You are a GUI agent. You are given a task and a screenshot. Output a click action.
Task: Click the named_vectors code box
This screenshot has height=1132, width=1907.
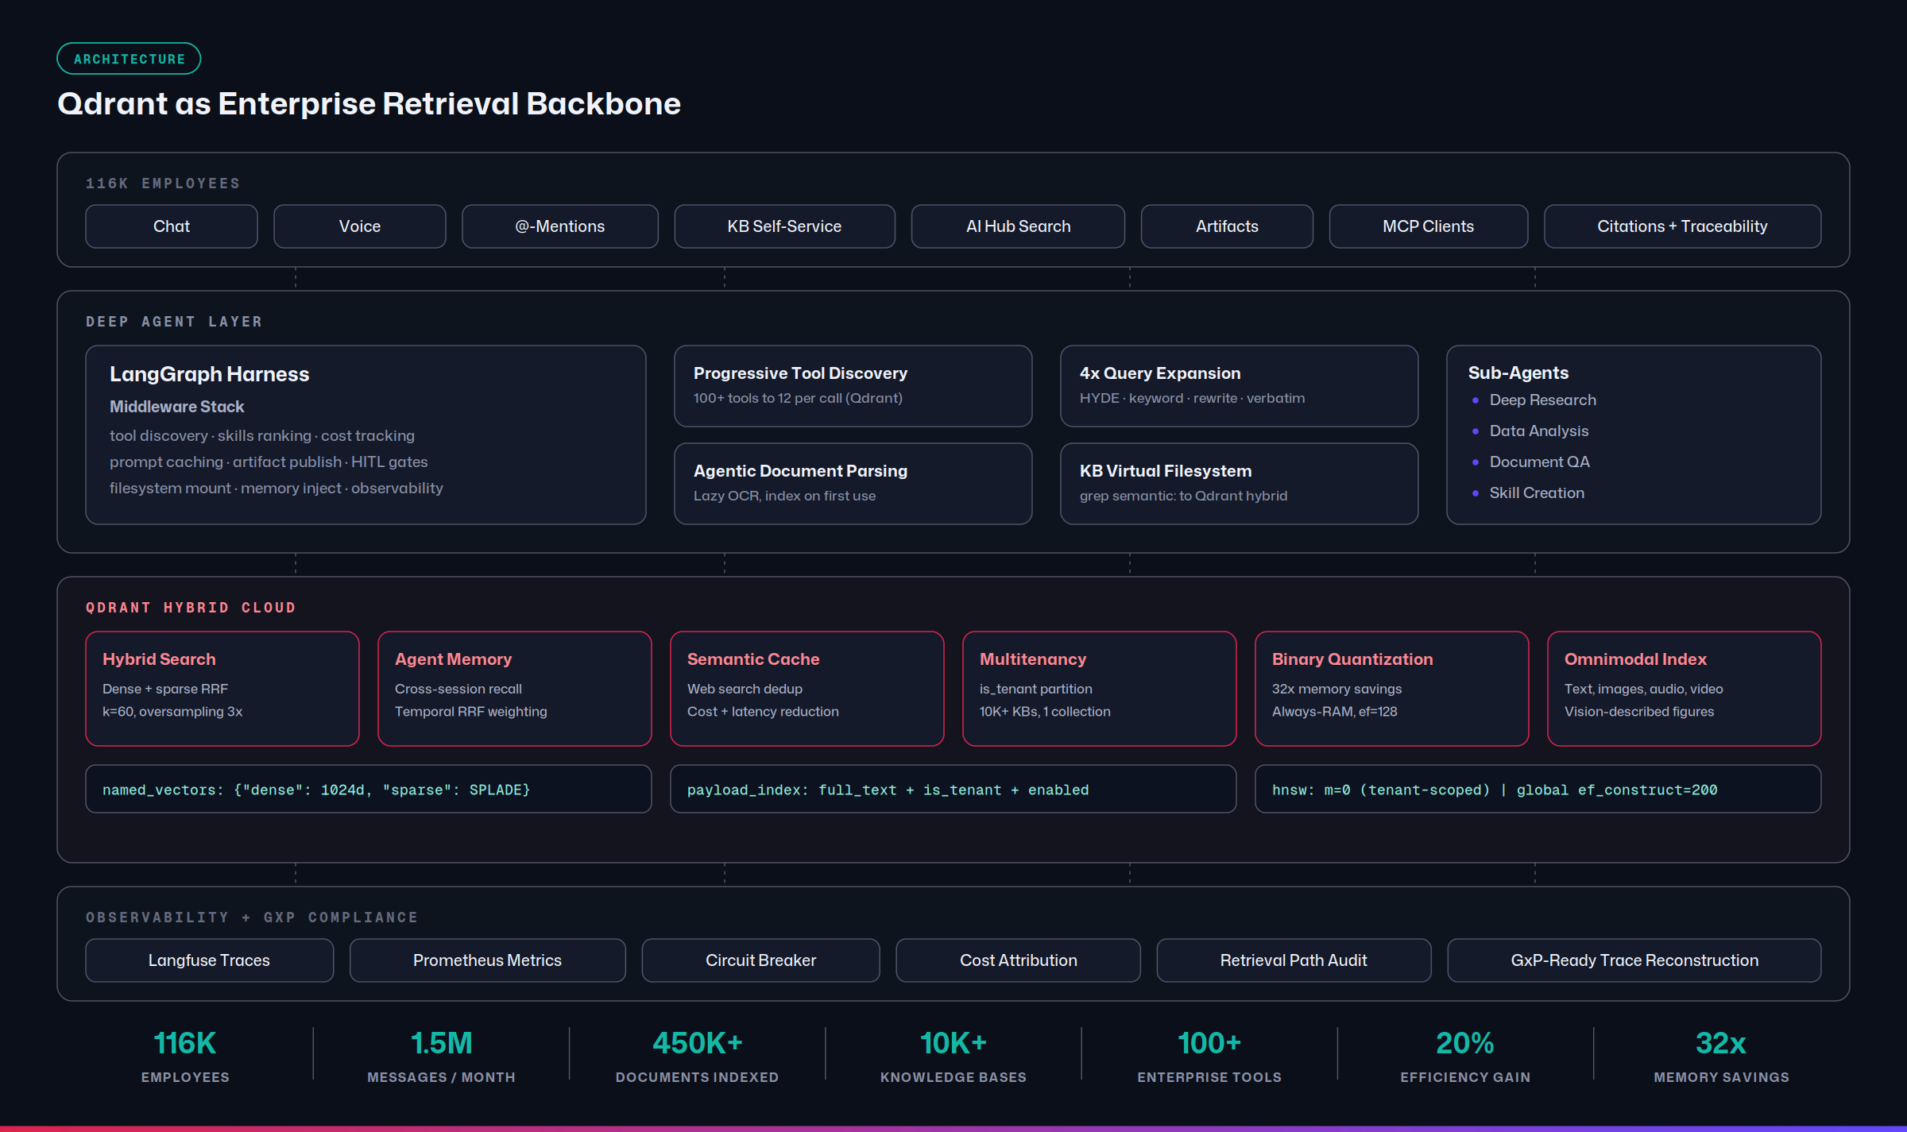(369, 789)
